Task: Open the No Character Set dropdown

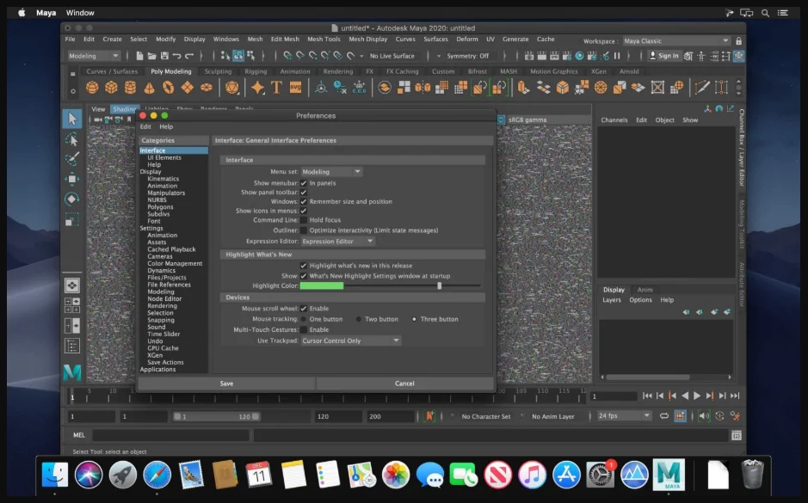Action: click(x=486, y=416)
